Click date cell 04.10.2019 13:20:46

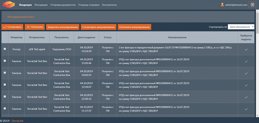pyautogui.click(x=86, y=61)
